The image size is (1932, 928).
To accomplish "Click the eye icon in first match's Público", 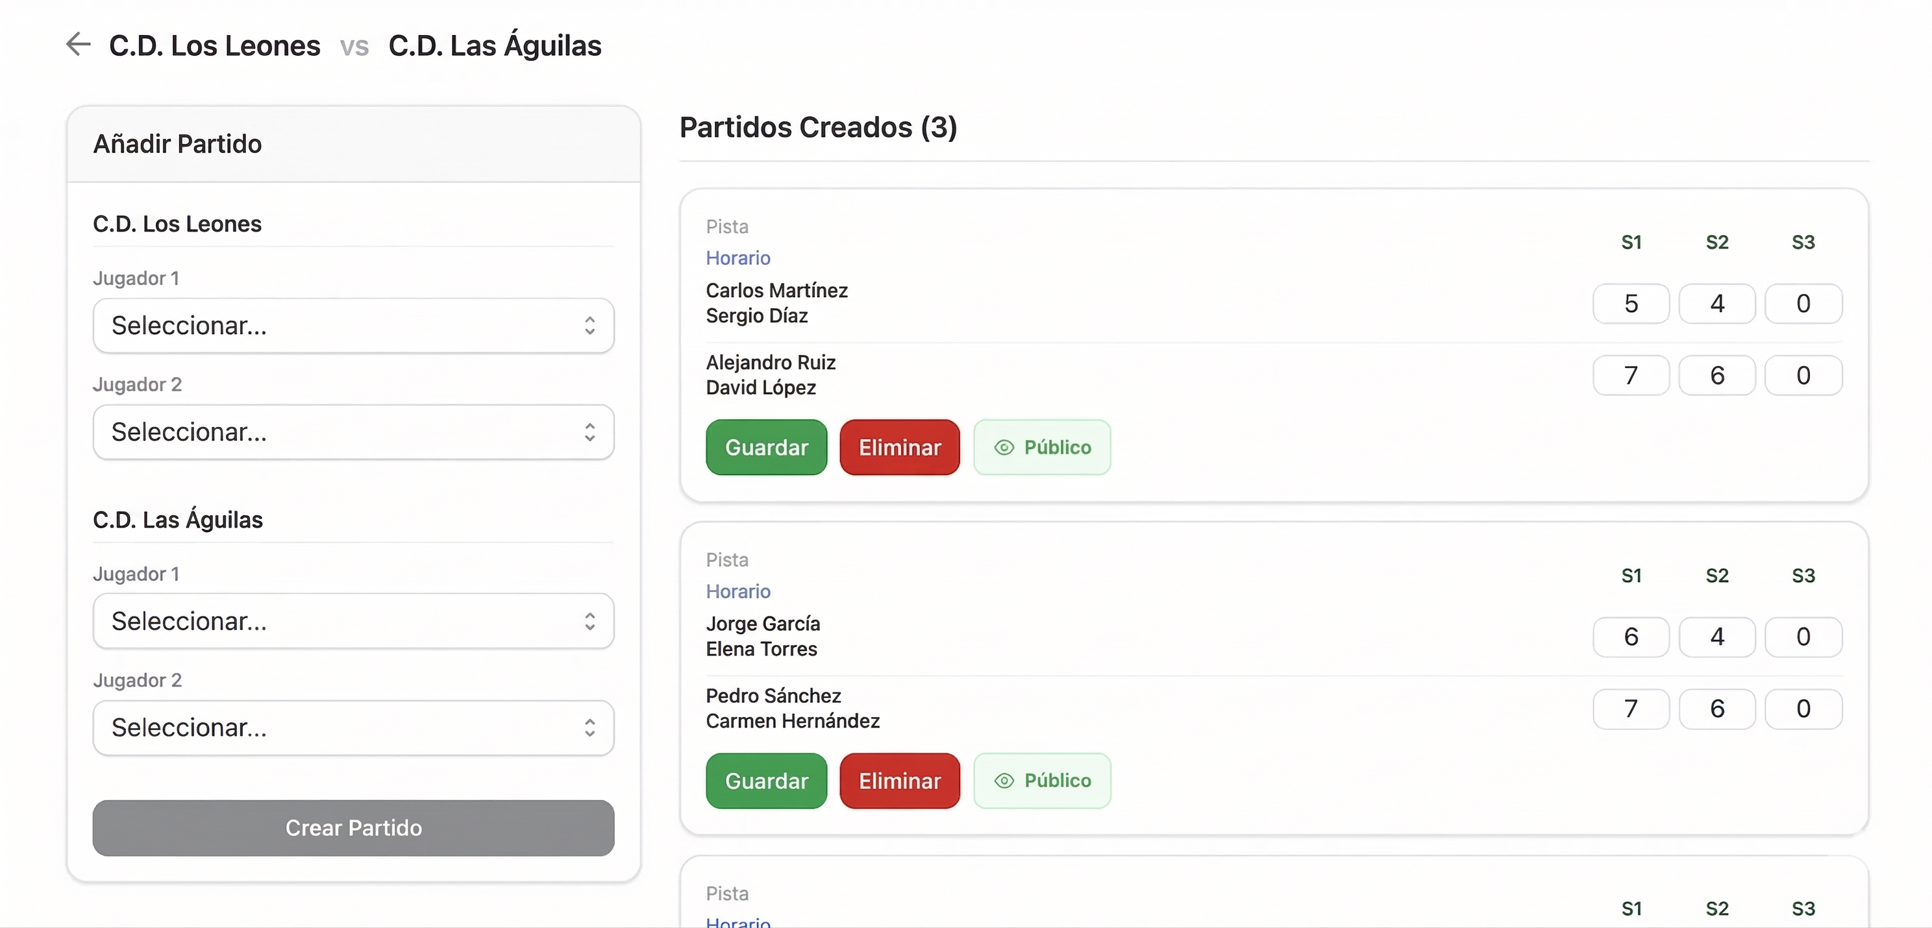I will pyautogui.click(x=1004, y=448).
